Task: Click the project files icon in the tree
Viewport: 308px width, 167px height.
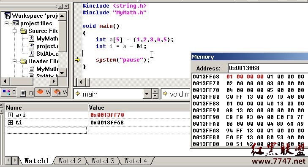Action: (x=15, y=23)
